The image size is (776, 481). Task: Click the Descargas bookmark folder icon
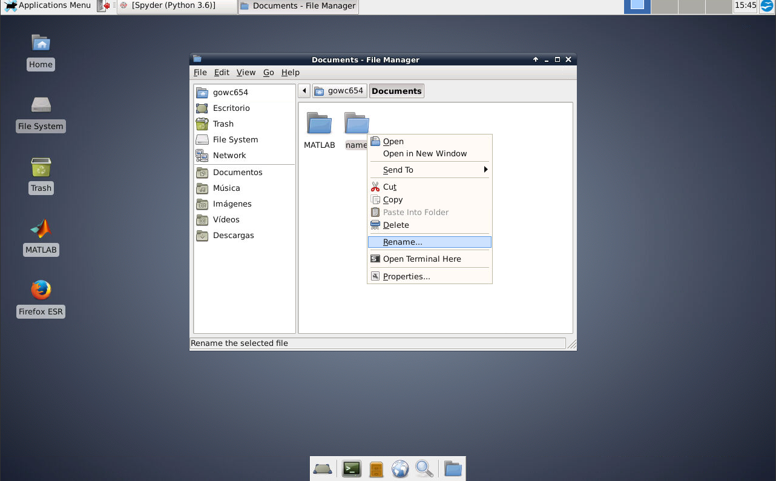[x=202, y=235]
